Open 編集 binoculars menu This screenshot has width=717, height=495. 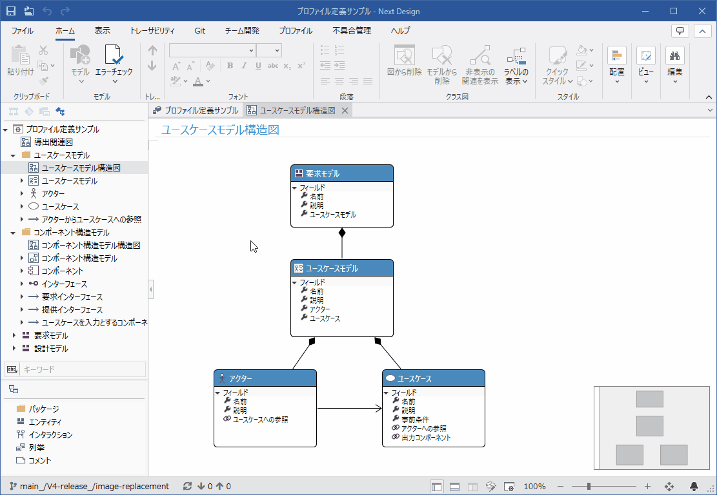[675, 64]
